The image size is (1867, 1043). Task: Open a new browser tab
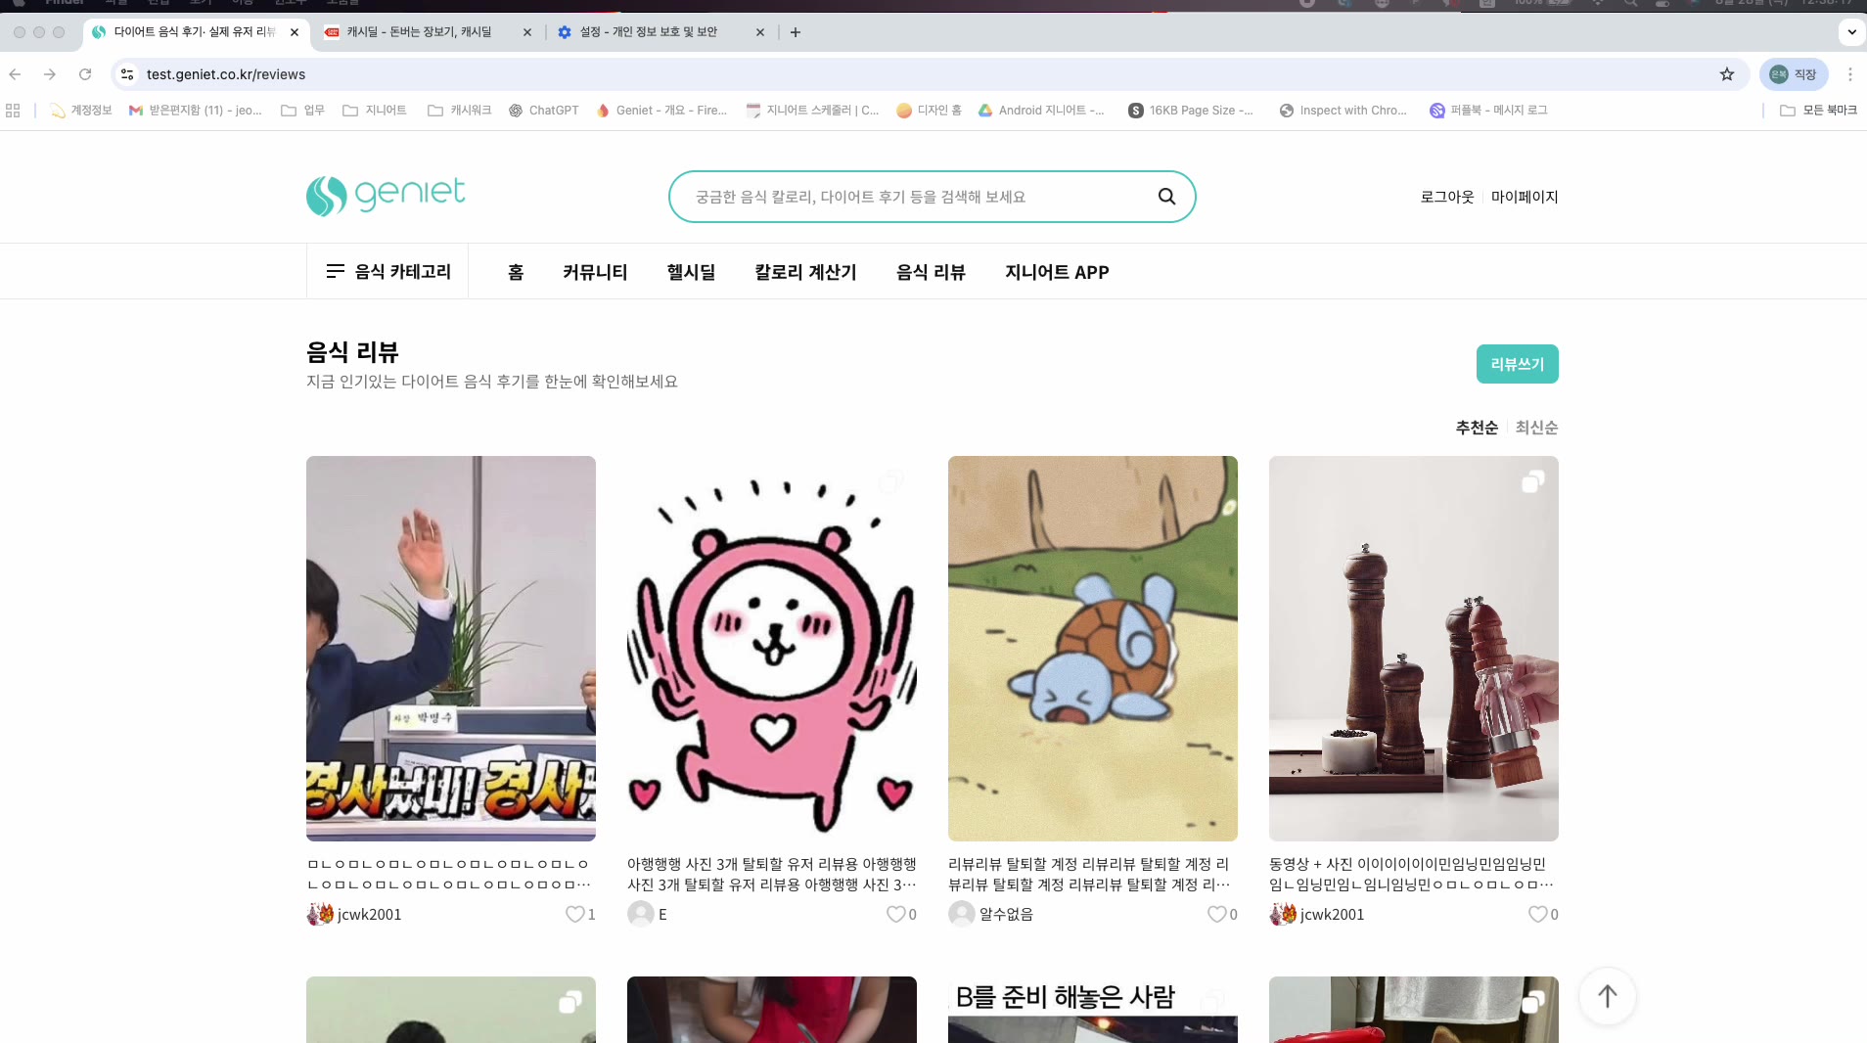coord(796,32)
